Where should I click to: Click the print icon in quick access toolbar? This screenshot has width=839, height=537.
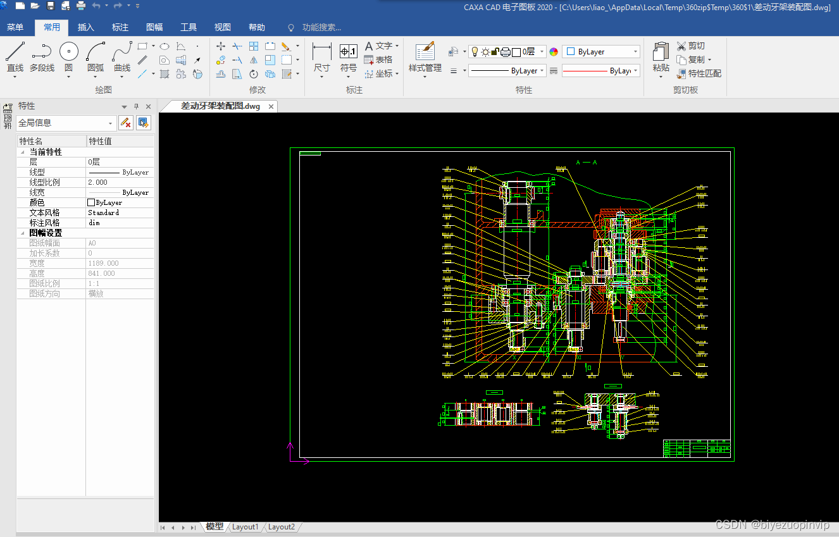tap(81, 6)
